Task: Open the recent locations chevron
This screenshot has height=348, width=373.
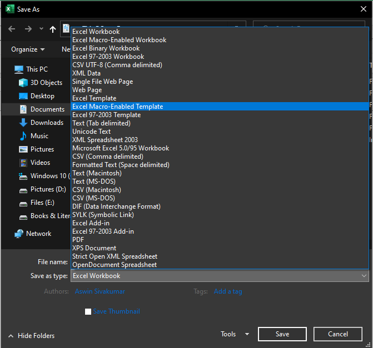Action: pos(41,29)
